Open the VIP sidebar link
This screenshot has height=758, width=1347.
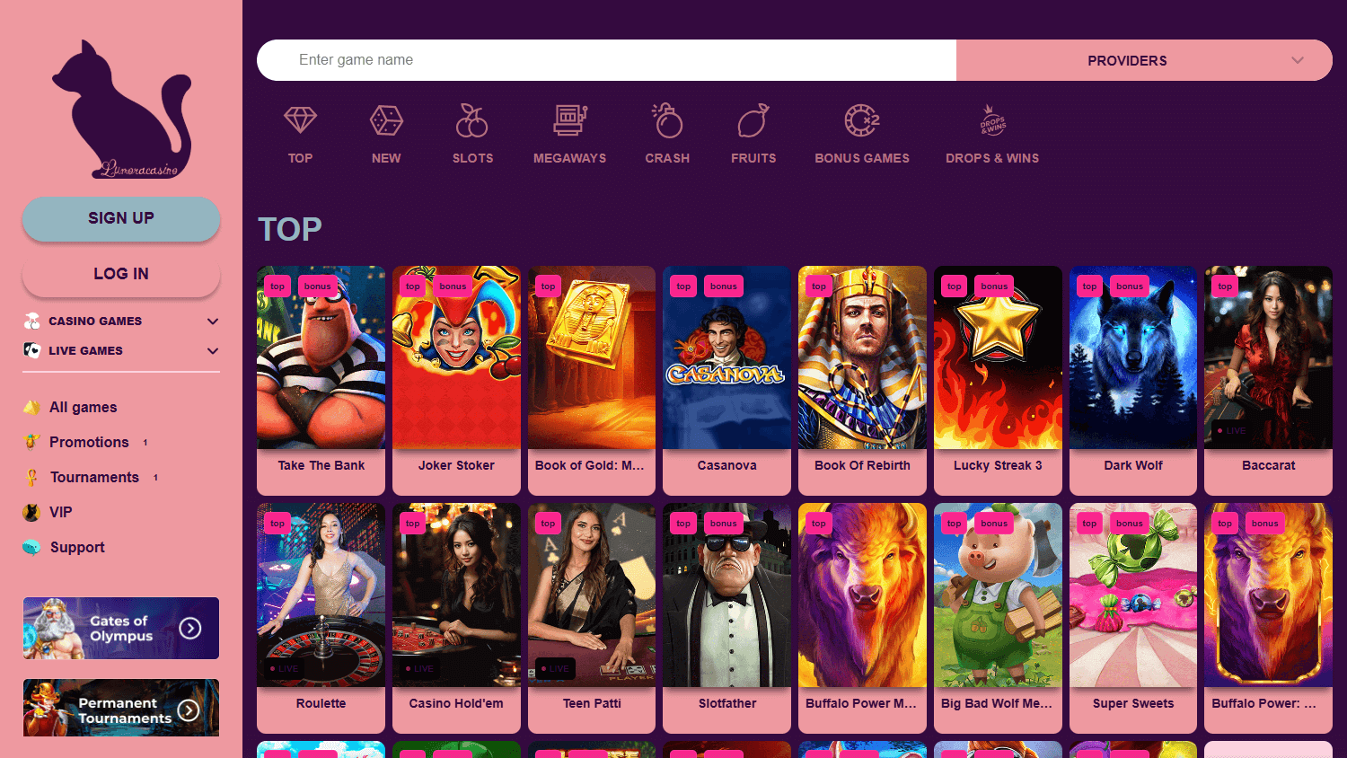click(x=58, y=512)
